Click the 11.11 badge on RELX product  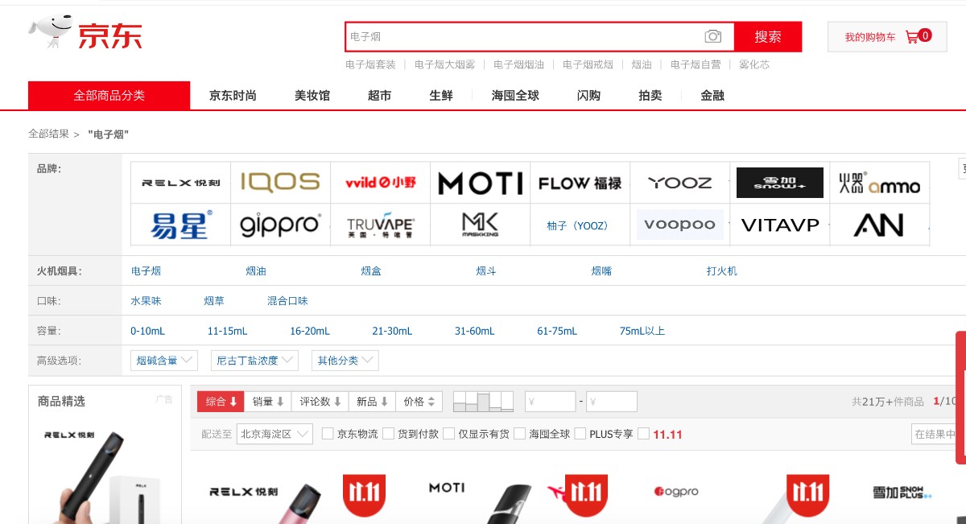365,495
